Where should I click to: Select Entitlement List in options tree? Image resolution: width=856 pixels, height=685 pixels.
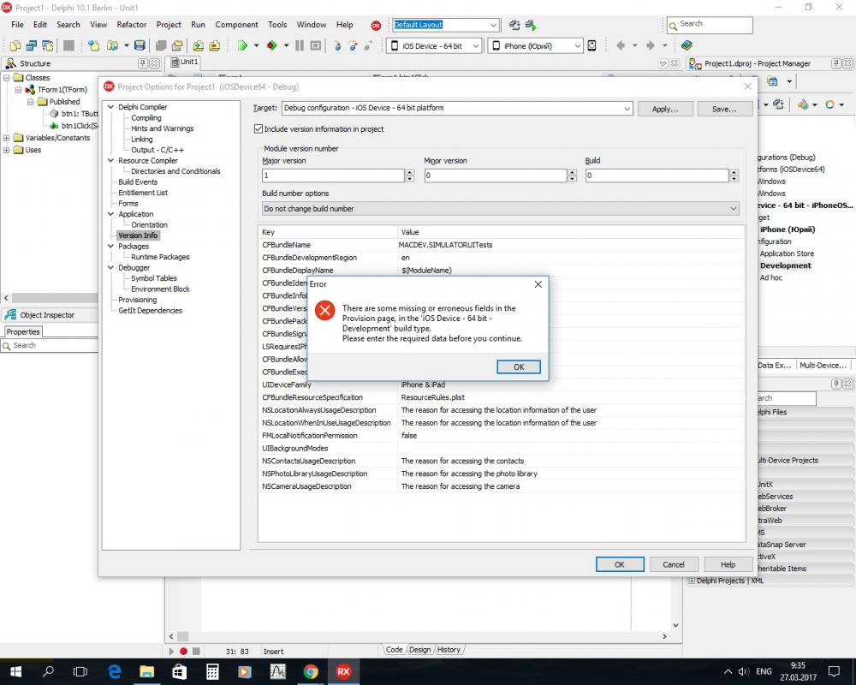coord(143,193)
